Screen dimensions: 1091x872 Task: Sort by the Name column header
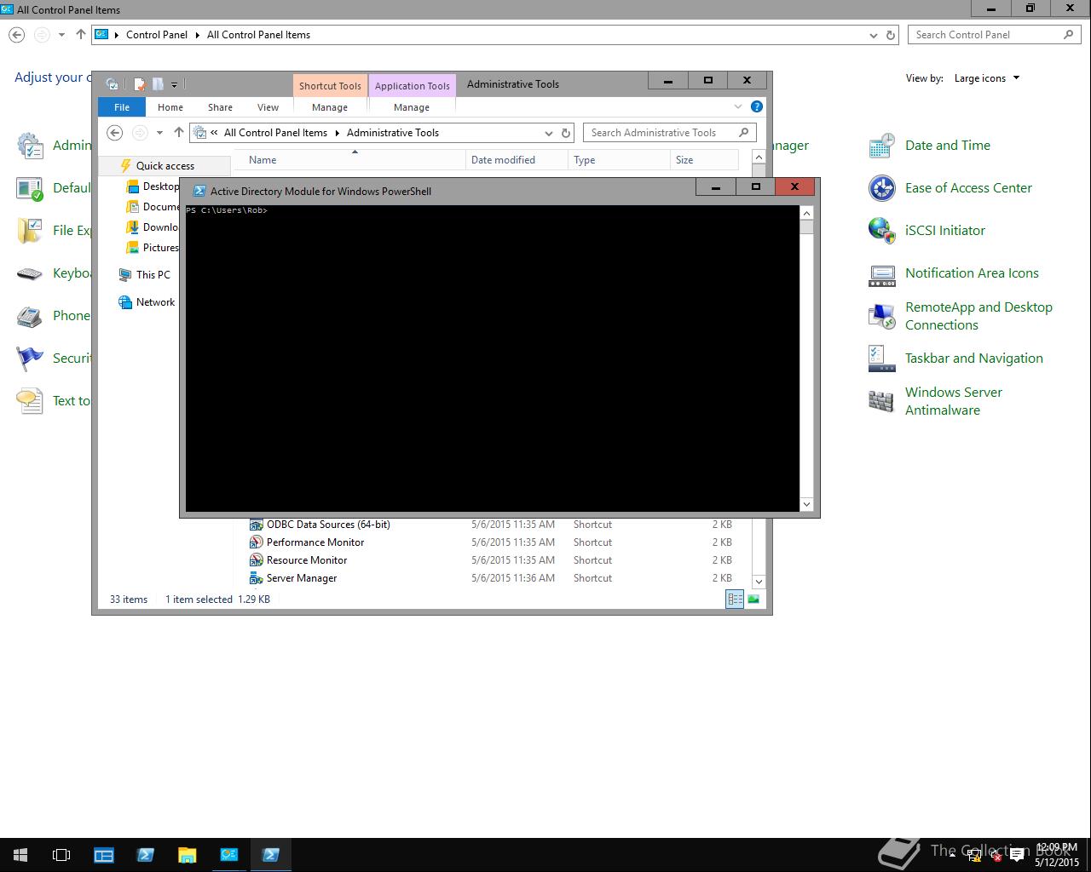(349, 160)
